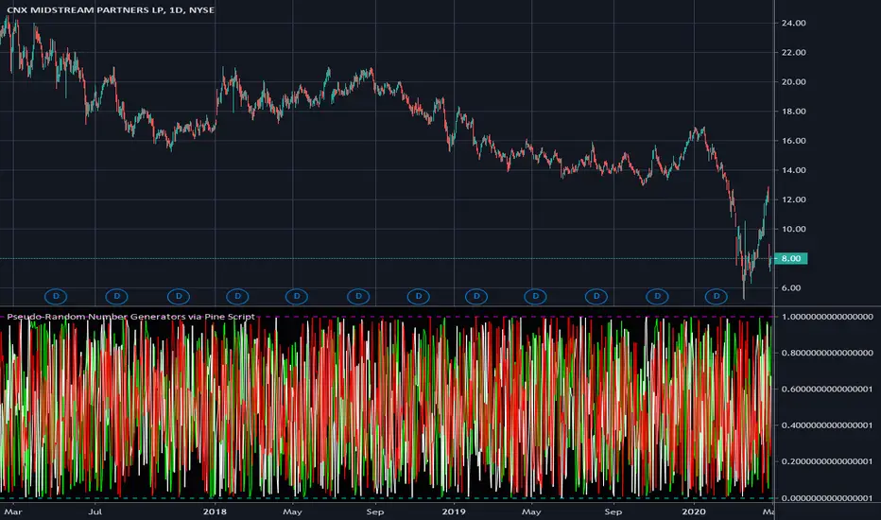Click the dividend D marker above May 2019
Image resolution: width=881 pixels, height=520 pixels.
[x=535, y=296]
